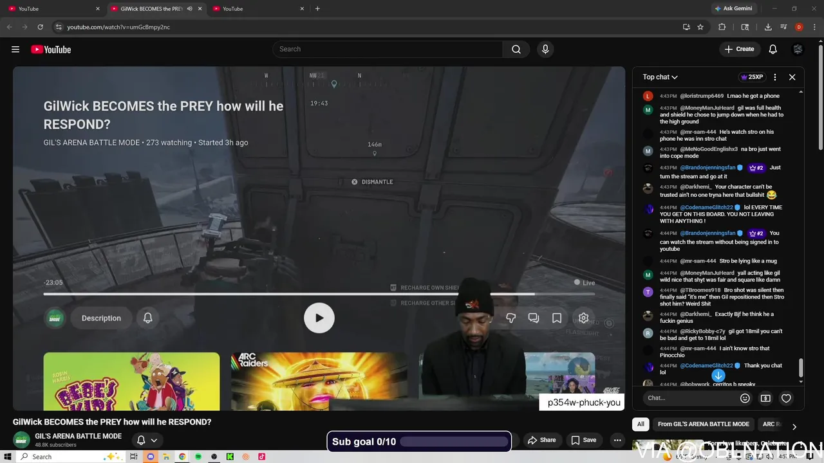The width and height of the screenshot is (824, 463).
Task: Open YouTube notifications bell in header
Action: pyautogui.click(x=773, y=50)
